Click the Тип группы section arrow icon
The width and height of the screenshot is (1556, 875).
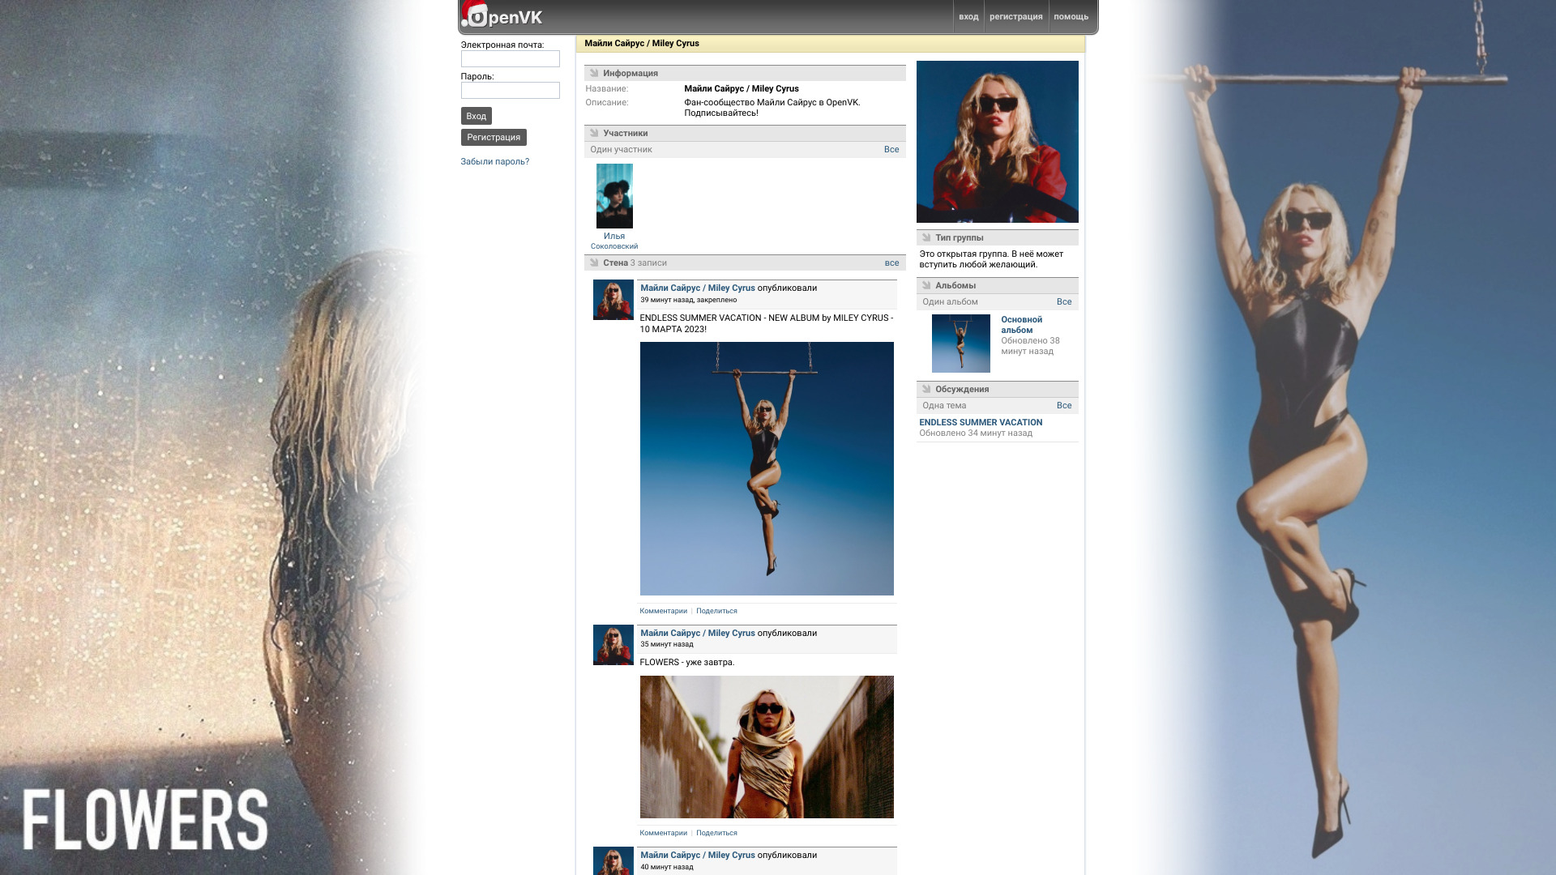[x=926, y=237]
